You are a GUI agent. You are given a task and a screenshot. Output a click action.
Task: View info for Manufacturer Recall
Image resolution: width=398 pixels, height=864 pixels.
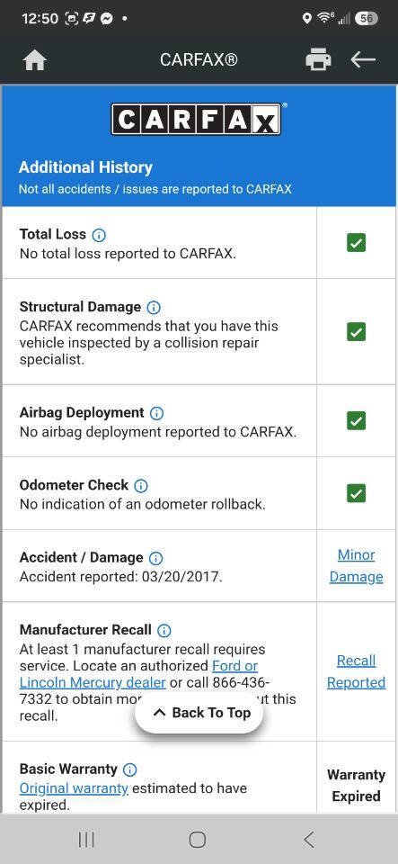(164, 630)
